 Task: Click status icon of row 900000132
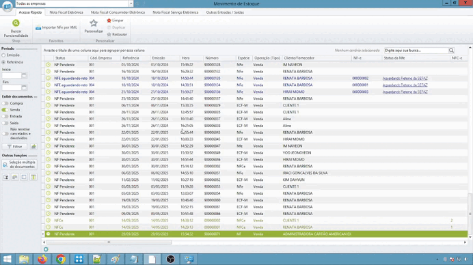click(x=49, y=72)
